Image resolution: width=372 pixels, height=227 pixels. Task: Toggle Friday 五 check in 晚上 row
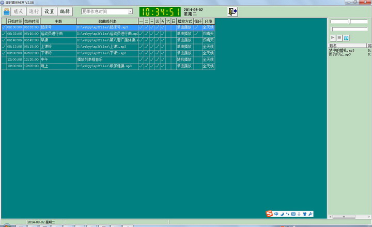[x=163, y=66]
